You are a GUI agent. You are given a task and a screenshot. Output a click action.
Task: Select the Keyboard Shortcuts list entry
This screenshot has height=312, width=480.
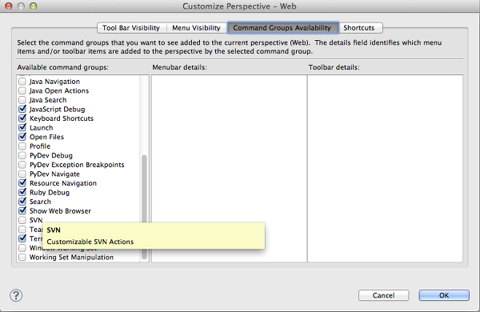62,118
